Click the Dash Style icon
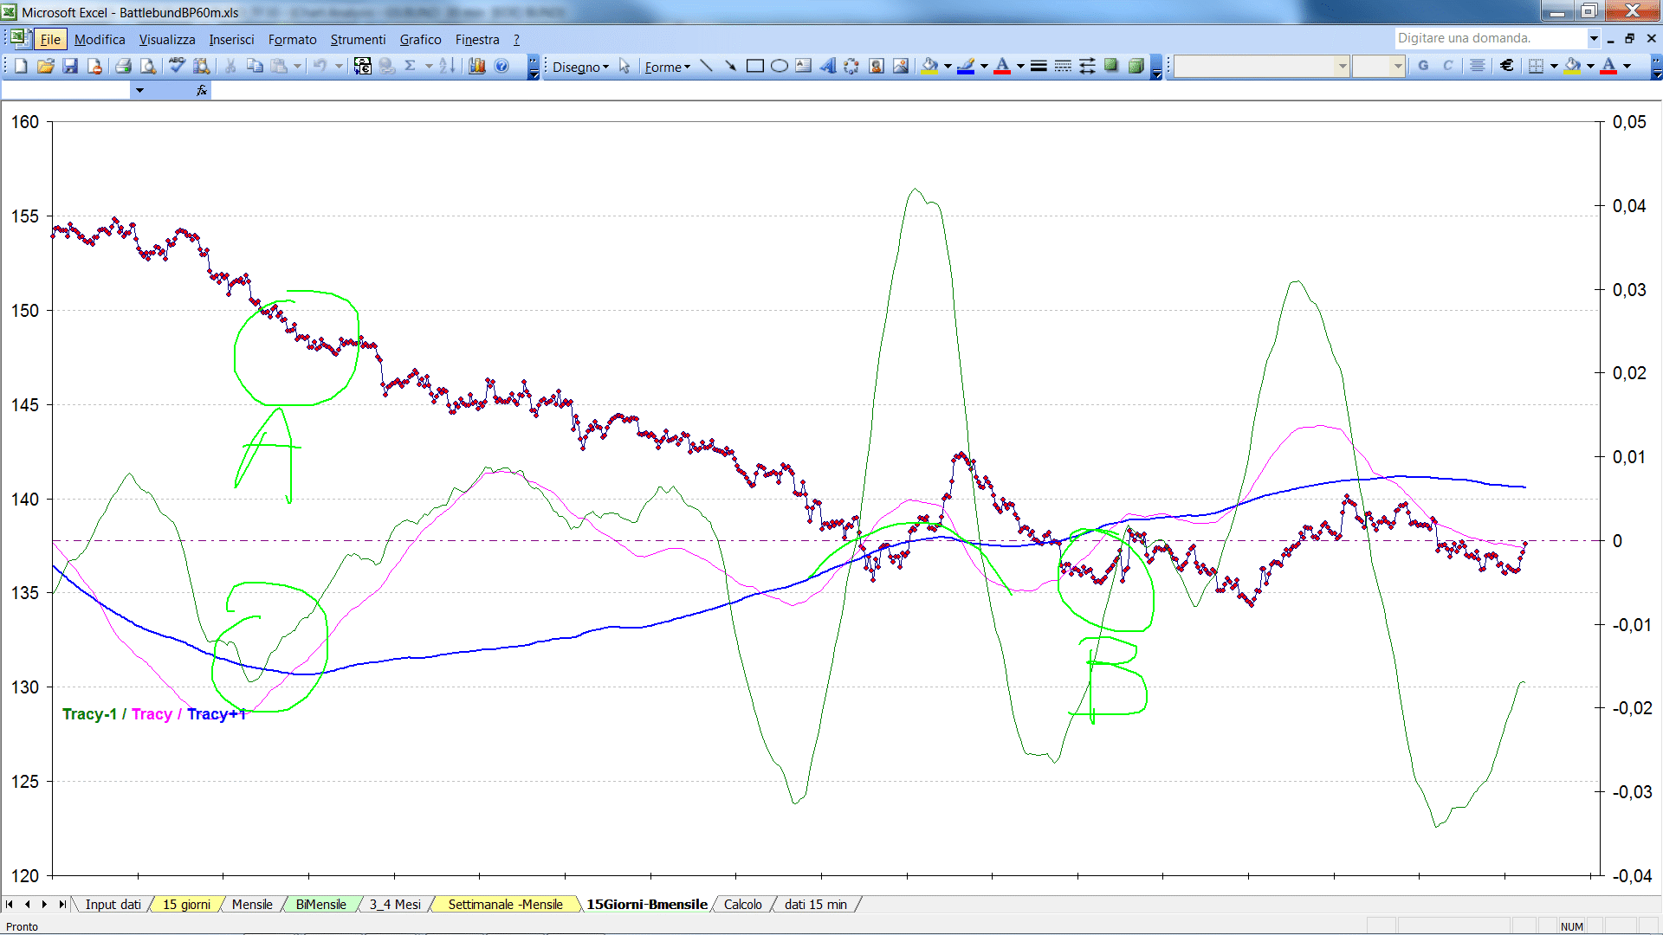This screenshot has height=935, width=1663. click(x=1063, y=66)
